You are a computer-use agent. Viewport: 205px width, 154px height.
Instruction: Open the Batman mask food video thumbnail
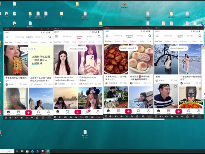click(x=191, y=97)
